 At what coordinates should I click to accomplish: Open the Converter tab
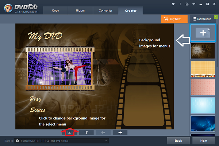[x=105, y=11]
